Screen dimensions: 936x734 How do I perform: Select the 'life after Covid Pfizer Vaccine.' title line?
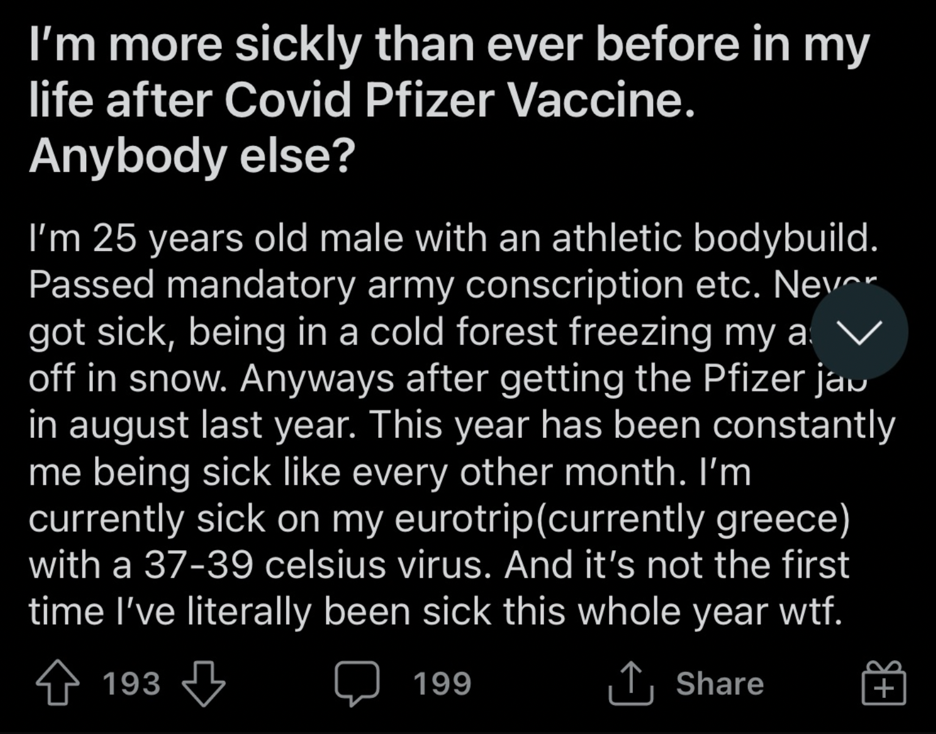(362, 100)
